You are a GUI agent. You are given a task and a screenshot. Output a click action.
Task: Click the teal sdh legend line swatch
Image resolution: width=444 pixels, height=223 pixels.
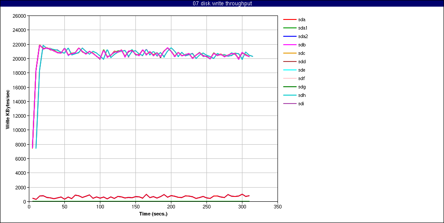click(289, 96)
